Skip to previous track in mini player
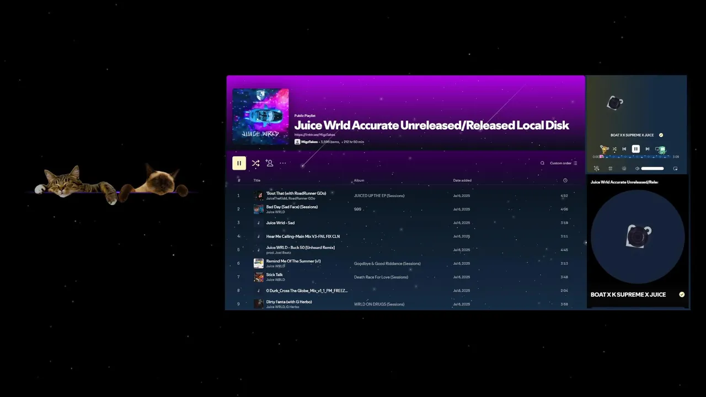706x397 pixels. tap(624, 149)
